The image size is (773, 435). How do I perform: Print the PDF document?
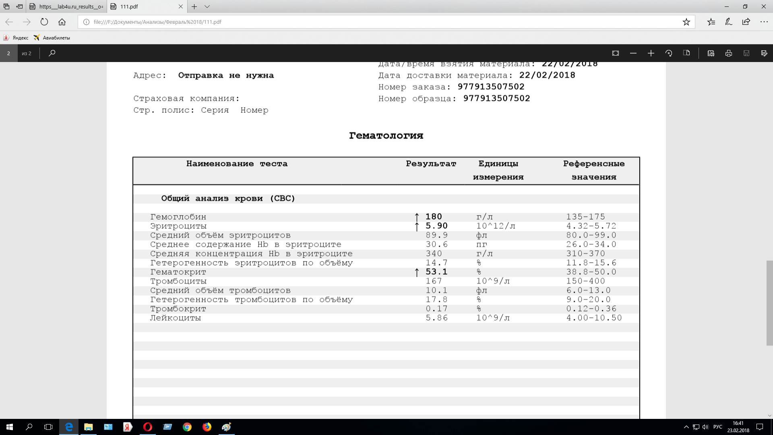click(x=729, y=53)
